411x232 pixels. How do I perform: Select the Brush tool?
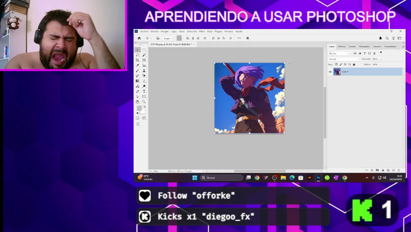coord(138,71)
